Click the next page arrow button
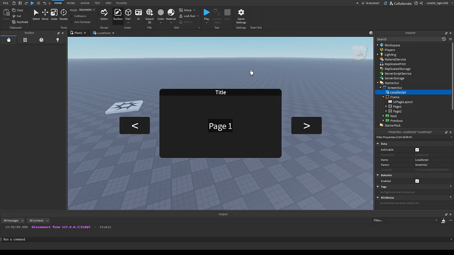Image resolution: width=454 pixels, height=255 pixels. pos(306,125)
